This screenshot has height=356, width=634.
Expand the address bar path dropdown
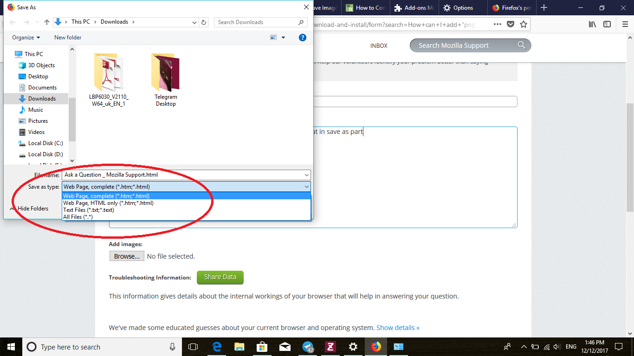coord(194,22)
